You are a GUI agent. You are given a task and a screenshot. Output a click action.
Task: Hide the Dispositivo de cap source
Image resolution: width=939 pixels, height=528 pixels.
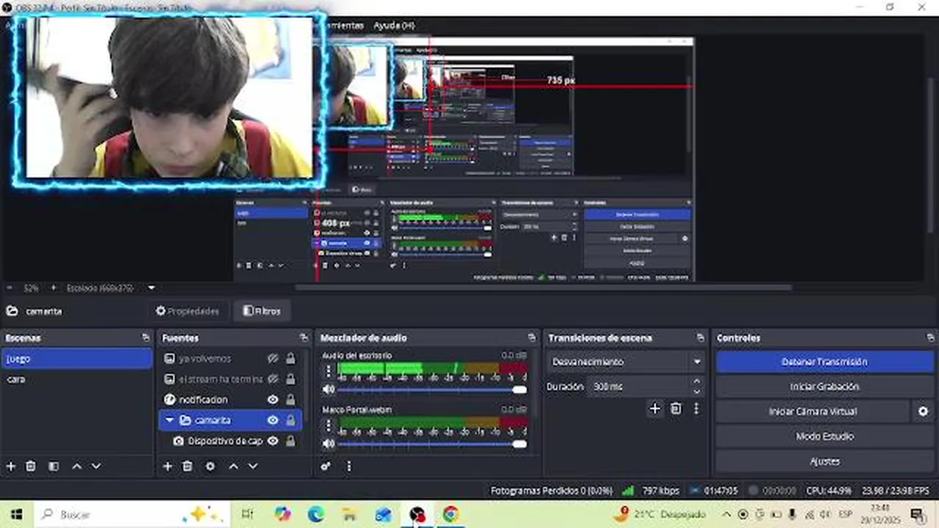click(x=273, y=441)
